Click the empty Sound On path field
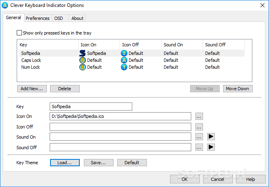 pyautogui.click(x=120, y=137)
